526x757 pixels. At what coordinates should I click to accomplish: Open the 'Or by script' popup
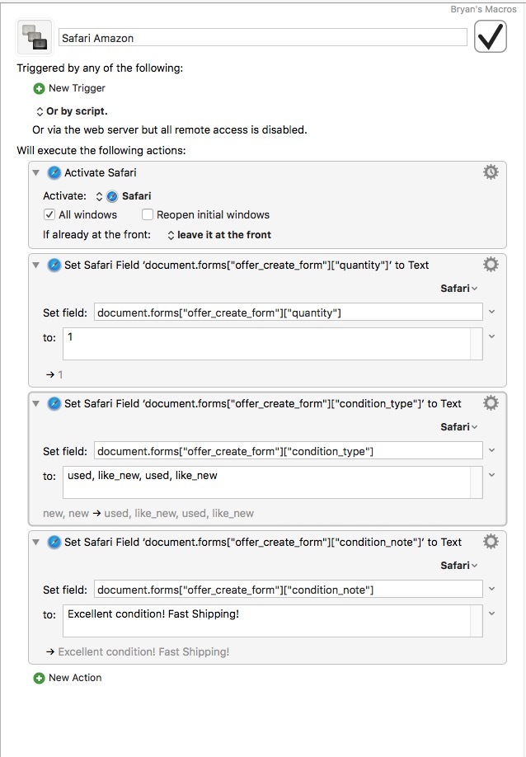coord(72,111)
